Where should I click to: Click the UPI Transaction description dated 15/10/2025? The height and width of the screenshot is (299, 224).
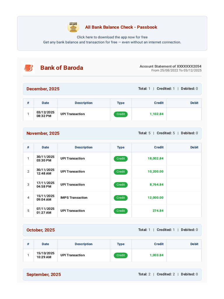click(73, 255)
